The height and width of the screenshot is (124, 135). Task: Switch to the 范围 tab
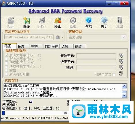click(x=9, y=46)
